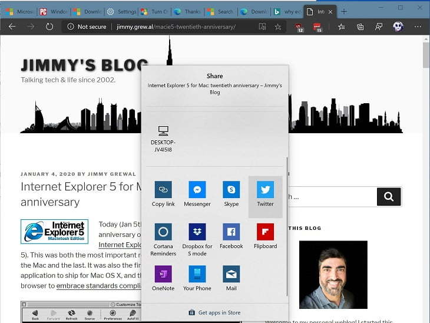Viewport: 430px width, 323px height.
Task: Select nearby device DESKTOP-JV4I5I8
Action: pos(163,139)
